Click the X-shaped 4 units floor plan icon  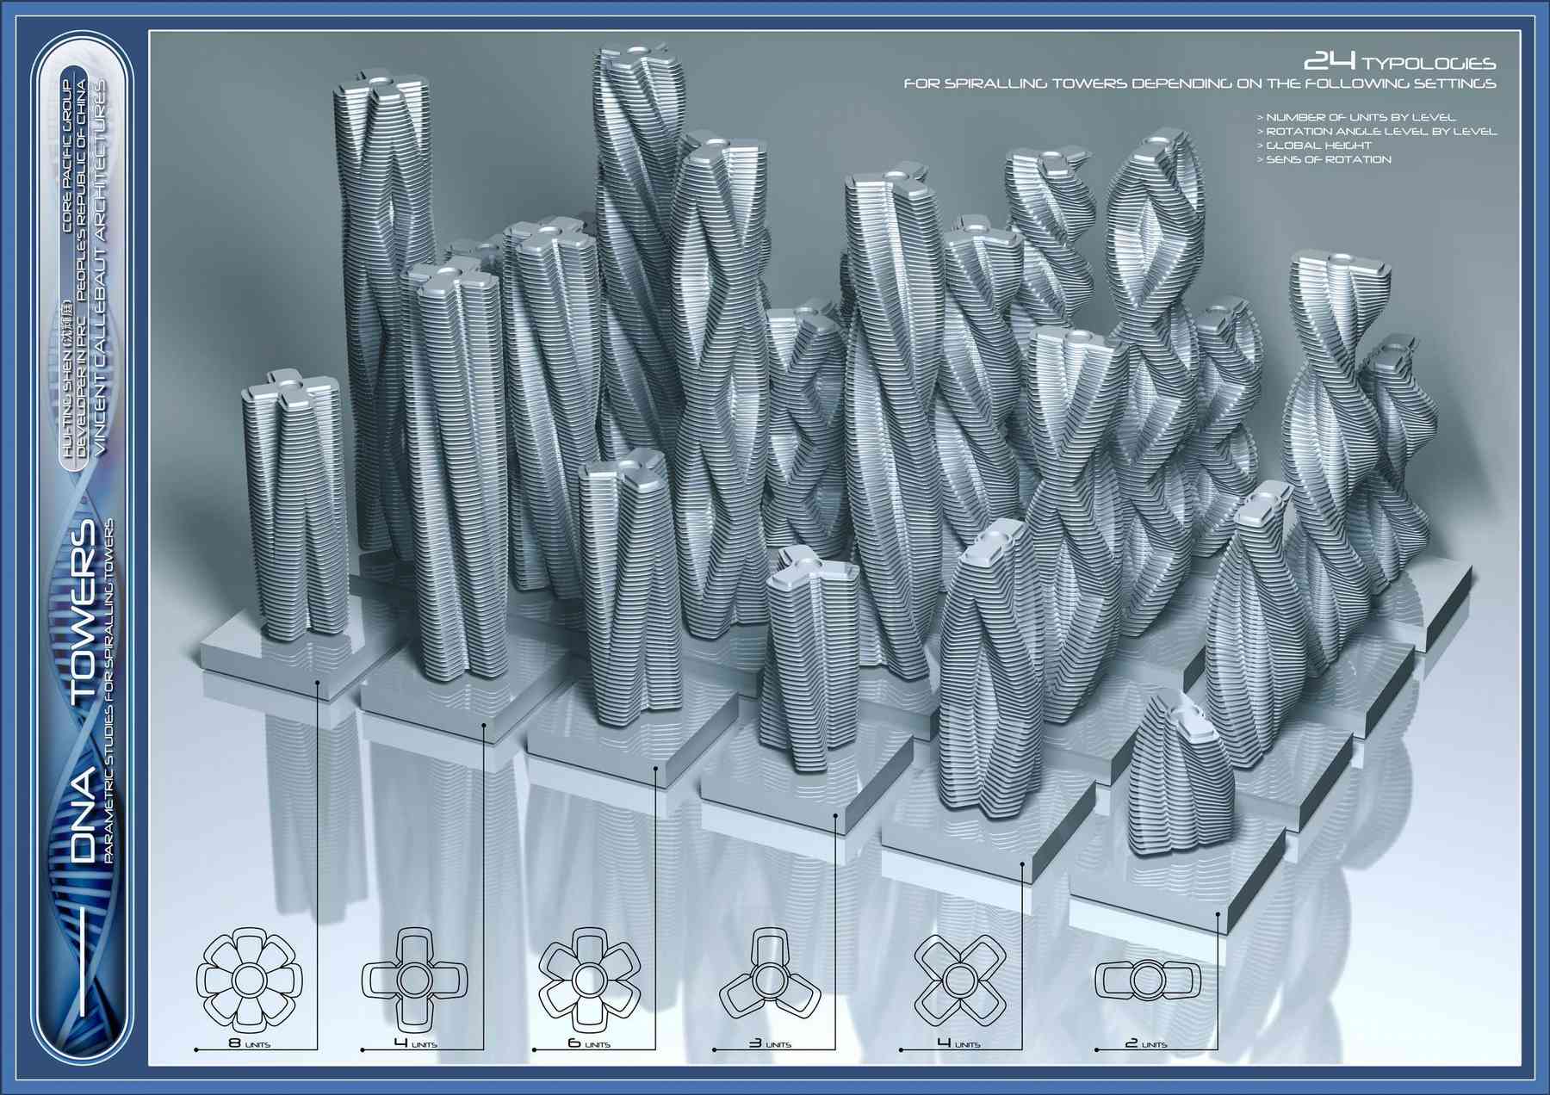coord(958,980)
